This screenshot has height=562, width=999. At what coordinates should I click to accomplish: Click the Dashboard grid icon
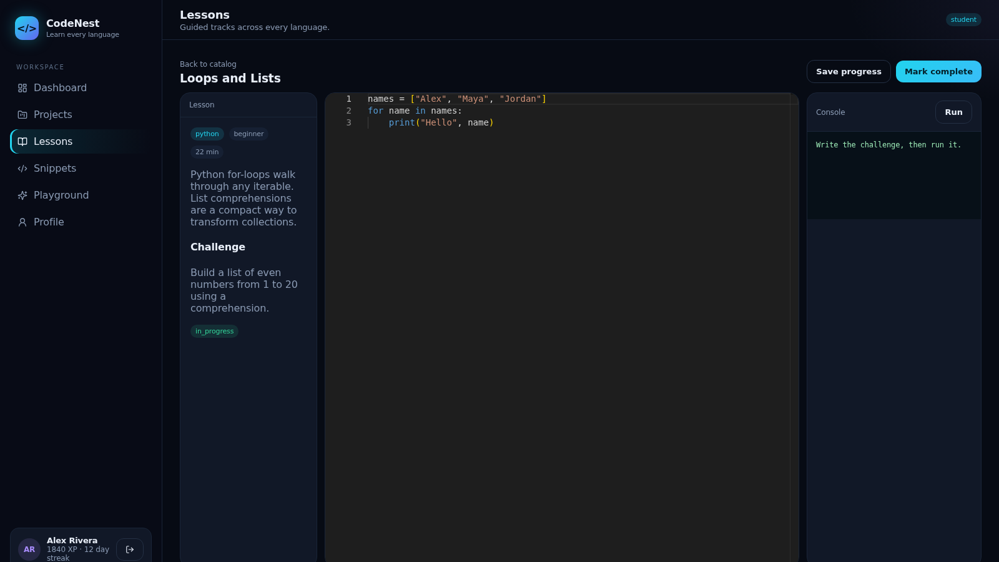pyautogui.click(x=22, y=88)
